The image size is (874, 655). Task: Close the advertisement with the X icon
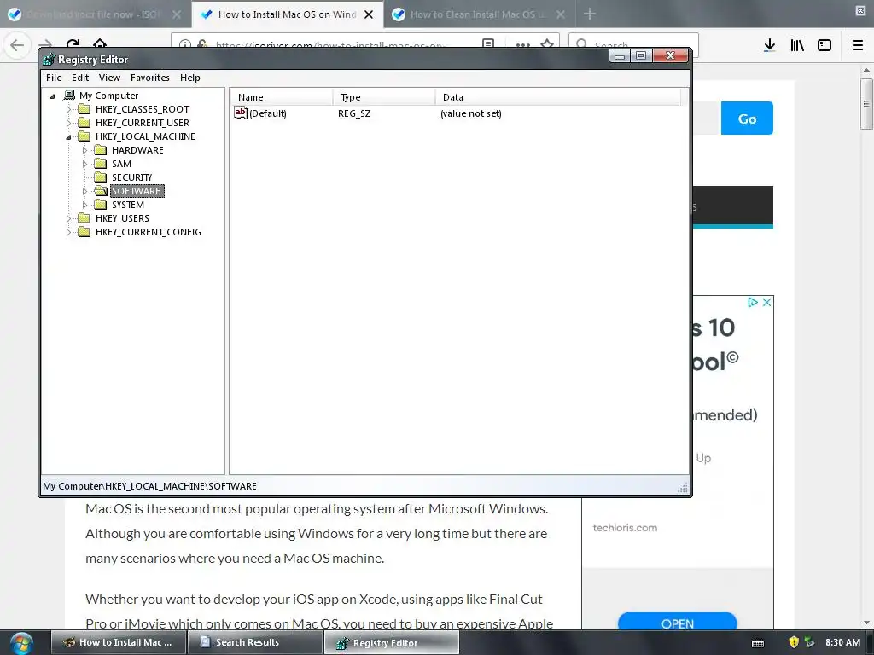click(x=767, y=302)
